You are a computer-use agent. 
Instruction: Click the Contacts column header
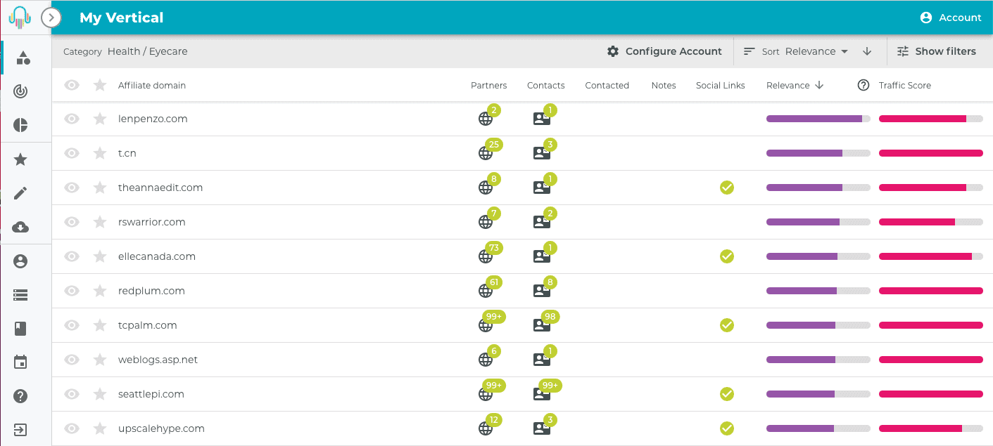[x=546, y=85]
